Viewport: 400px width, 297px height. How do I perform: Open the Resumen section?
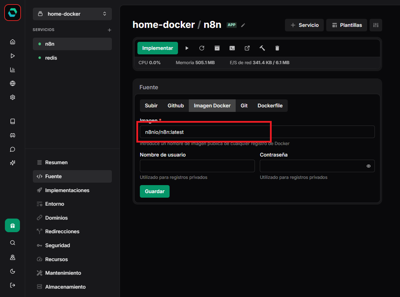(x=72, y=162)
